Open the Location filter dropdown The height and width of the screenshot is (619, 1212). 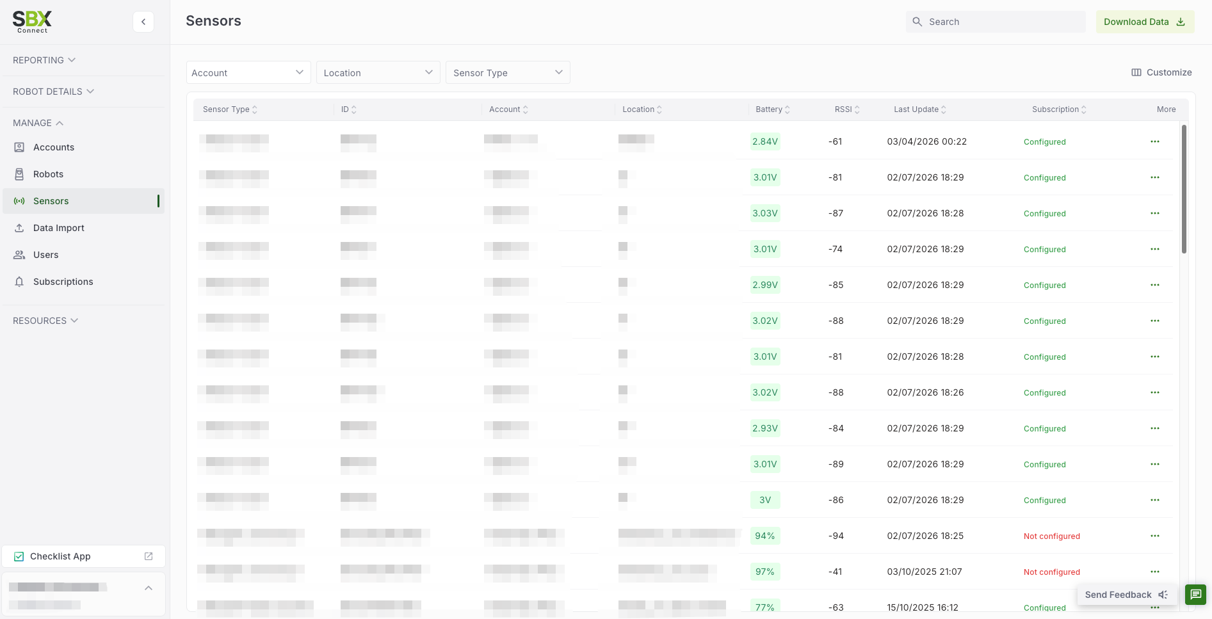(x=378, y=72)
